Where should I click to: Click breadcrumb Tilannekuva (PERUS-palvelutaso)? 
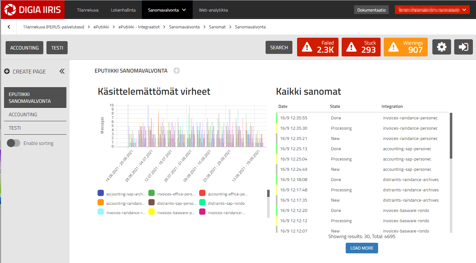click(54, 27)
